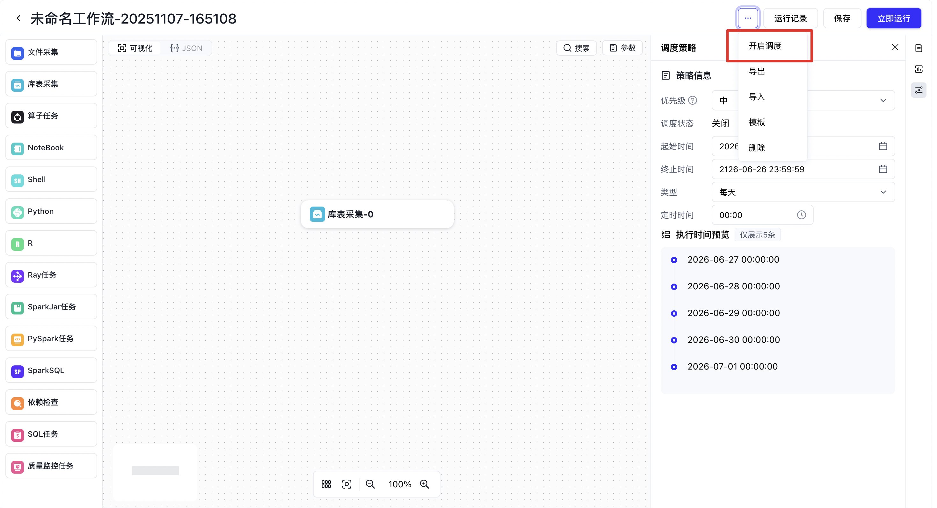Click the 2026-06-30 00:00:00 preview entry
This screenshot has width=937, height=508.
coord(737,341)
